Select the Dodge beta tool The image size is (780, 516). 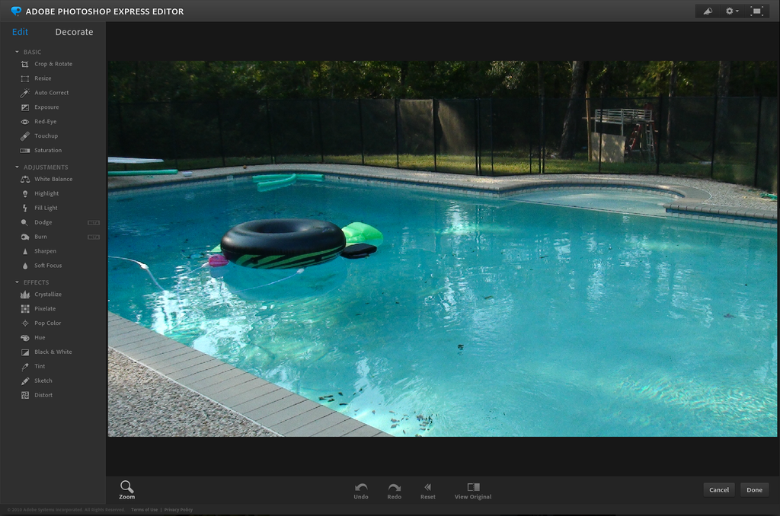(43, 222)
